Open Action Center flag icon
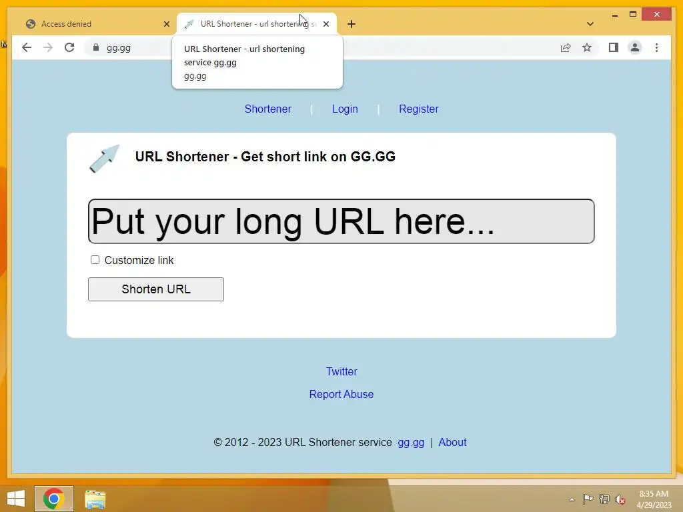Screen dimensions: 683x512 coord(588,499)
